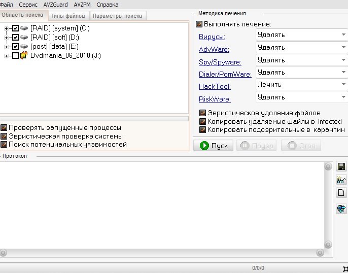This screenshot has width=348, height=273.
Task: Toggle Эвристическая проверка системы checkbox
Action: coord(4,136)
